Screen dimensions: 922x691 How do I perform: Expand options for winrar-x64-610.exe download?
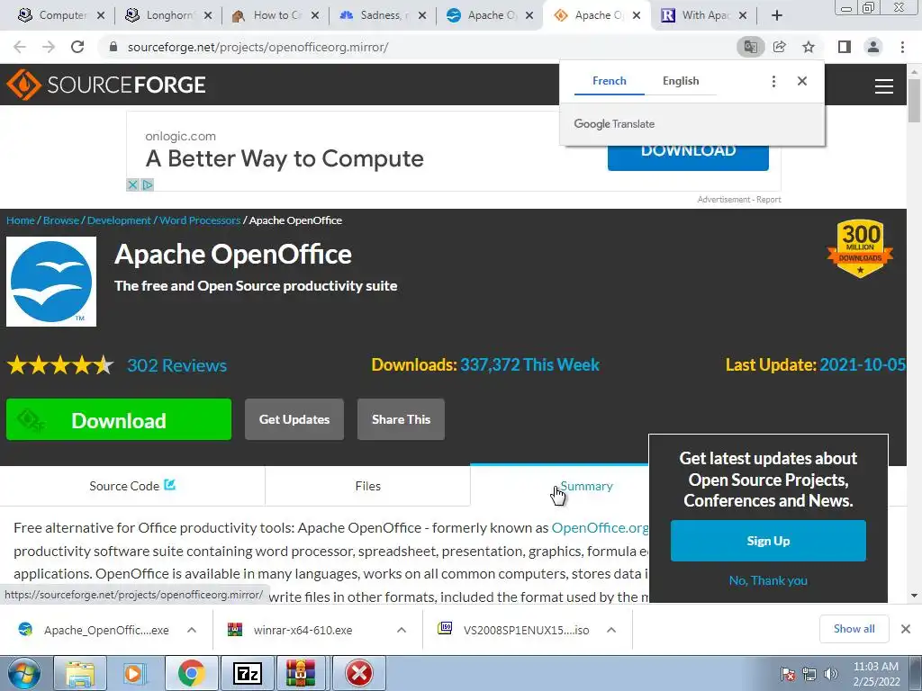(402, 630)
